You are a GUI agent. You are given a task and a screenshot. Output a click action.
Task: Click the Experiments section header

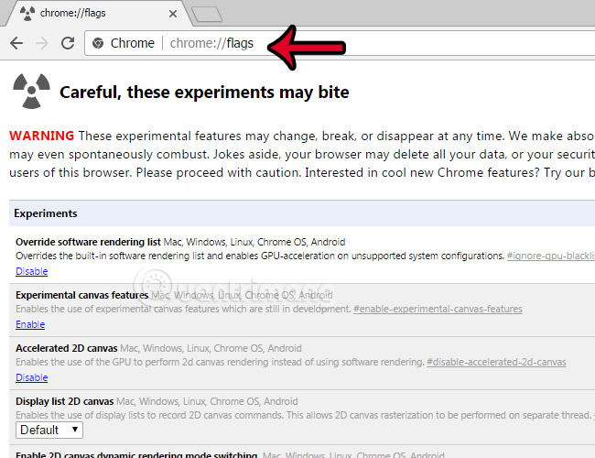(x=44, y=213)
